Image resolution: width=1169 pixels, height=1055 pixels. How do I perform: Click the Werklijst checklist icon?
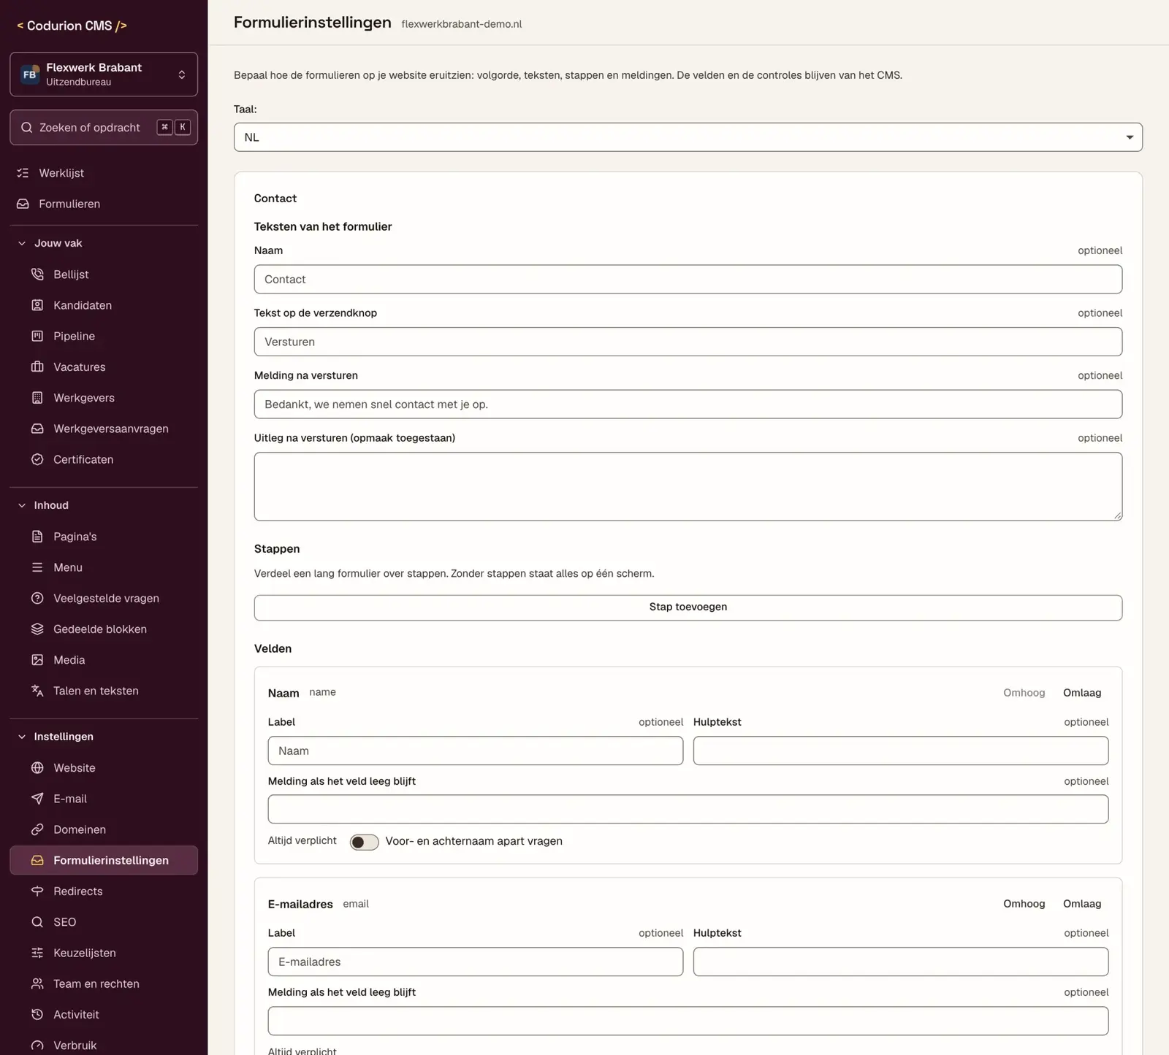pyautogui.click(x=23, y=173)
